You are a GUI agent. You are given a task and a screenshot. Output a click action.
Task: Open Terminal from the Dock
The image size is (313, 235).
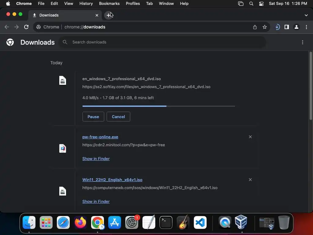[x=166, y=222]
